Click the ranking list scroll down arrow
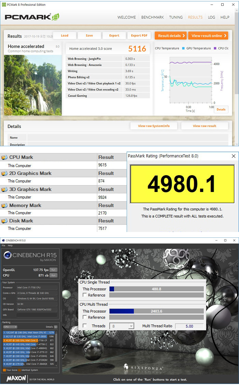 tap(56, 365)
